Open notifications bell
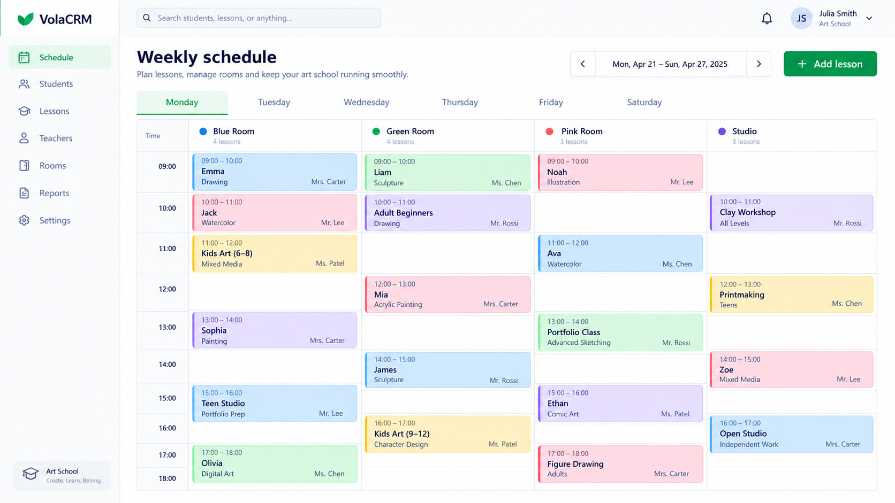The image size is (895, 503). point(767,19)
